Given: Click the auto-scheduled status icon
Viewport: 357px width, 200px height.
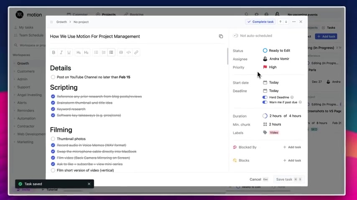Looking at the screenshot, I should tap(235, 36).
